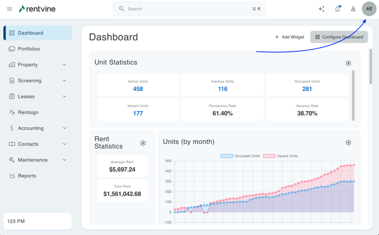Click the AE user avatar
This screenshot has width=379, height=235.
(x=369, y=9)
